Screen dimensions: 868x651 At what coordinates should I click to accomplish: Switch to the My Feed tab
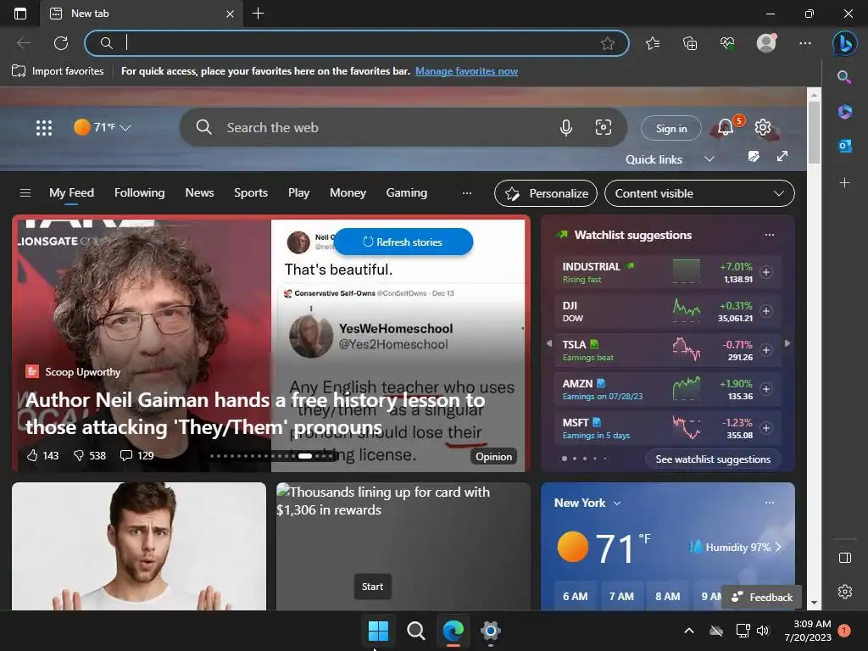point(71,192)
